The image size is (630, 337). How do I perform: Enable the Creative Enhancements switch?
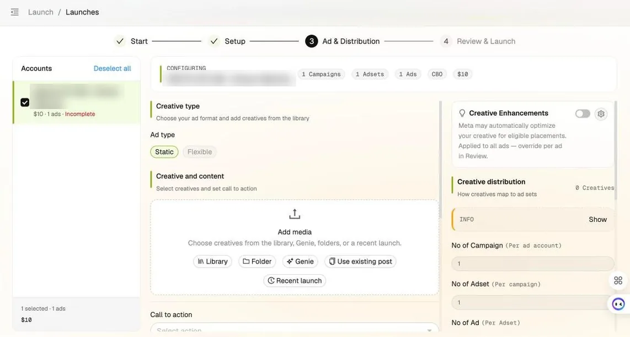point(582,113)
